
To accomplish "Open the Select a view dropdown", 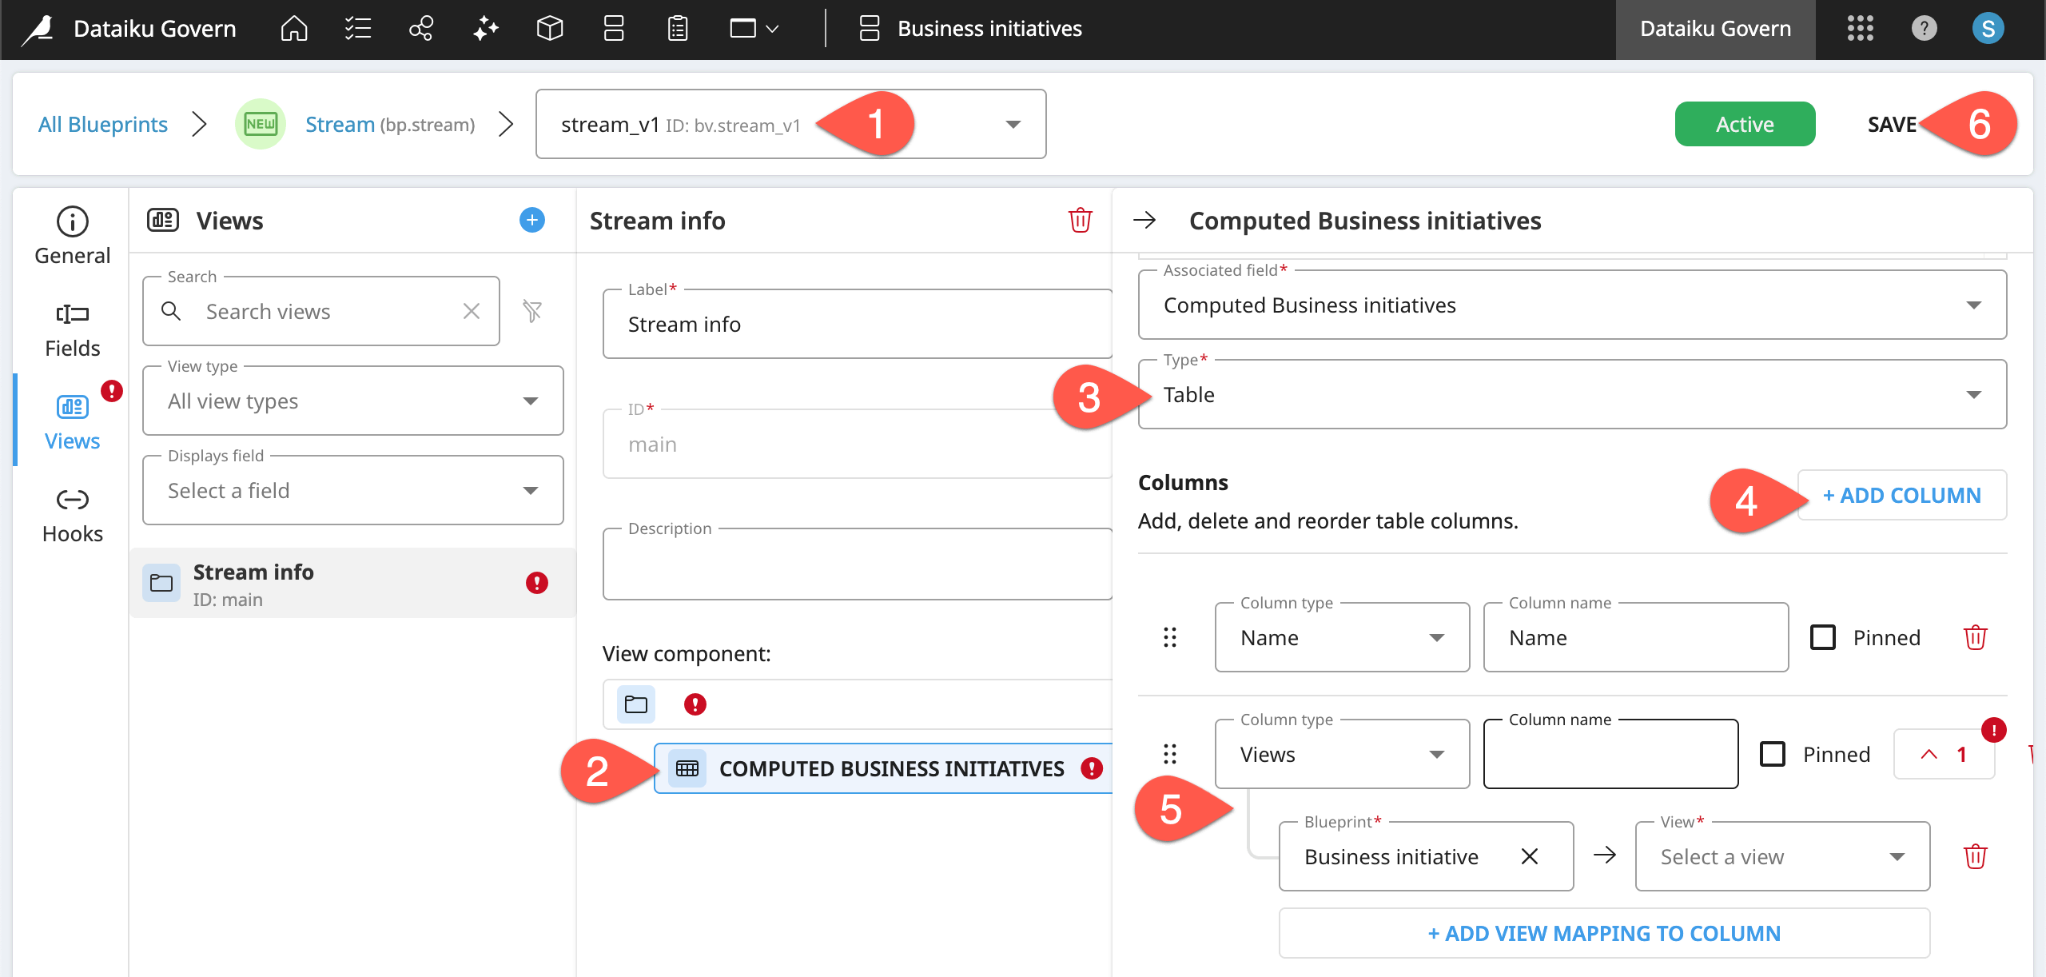I will [1782, 856].
